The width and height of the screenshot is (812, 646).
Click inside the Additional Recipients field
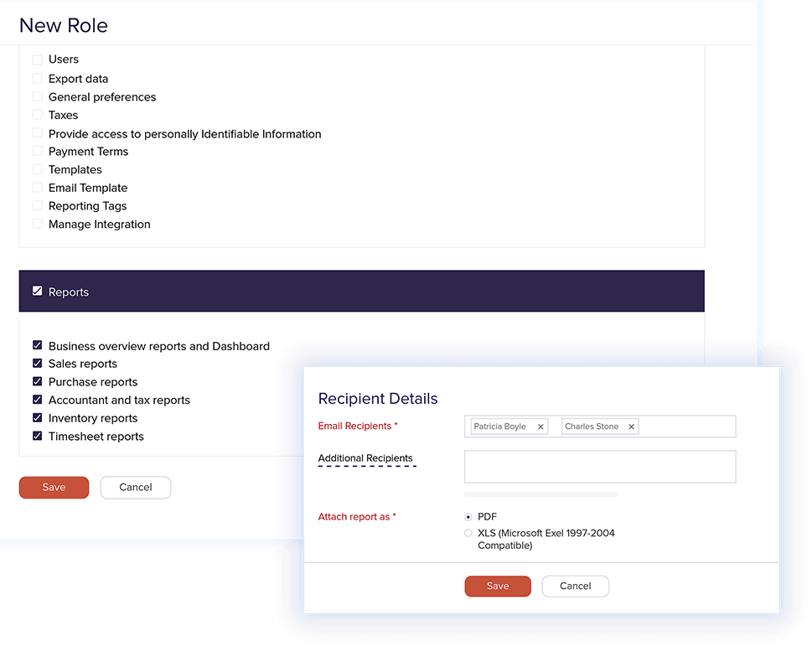pos(599,467)
